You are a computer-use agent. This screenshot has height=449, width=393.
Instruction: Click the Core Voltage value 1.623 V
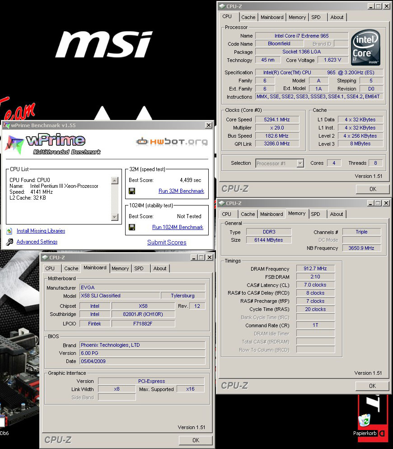[x=332, y=60]
